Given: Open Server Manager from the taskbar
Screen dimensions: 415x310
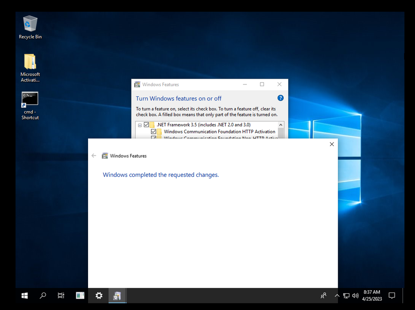Looking at the screenshot, I should [x=80, y=295].
